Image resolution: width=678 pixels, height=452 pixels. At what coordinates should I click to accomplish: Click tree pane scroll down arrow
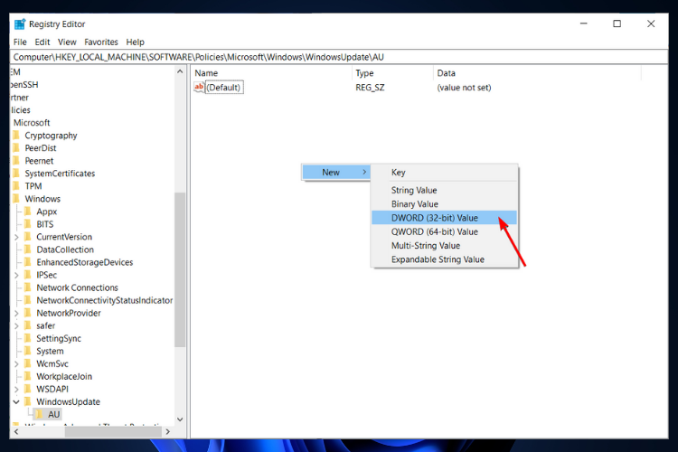tap(180, 419)
